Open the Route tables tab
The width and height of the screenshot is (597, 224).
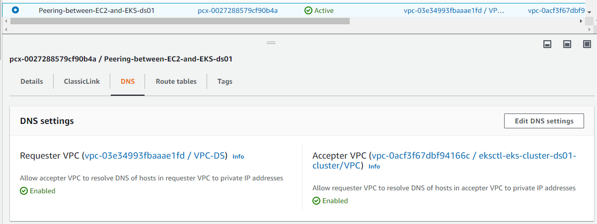176,81
